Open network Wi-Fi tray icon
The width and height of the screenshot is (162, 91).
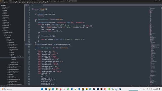point(147,89)
